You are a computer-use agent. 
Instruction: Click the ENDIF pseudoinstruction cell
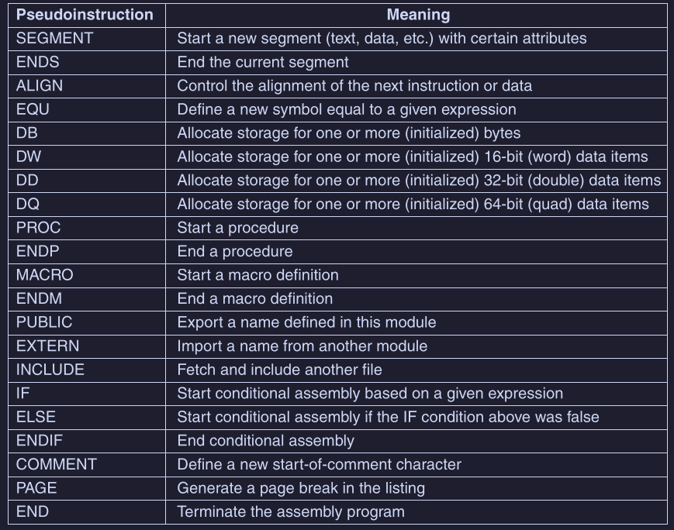click(x=38, y=441)
